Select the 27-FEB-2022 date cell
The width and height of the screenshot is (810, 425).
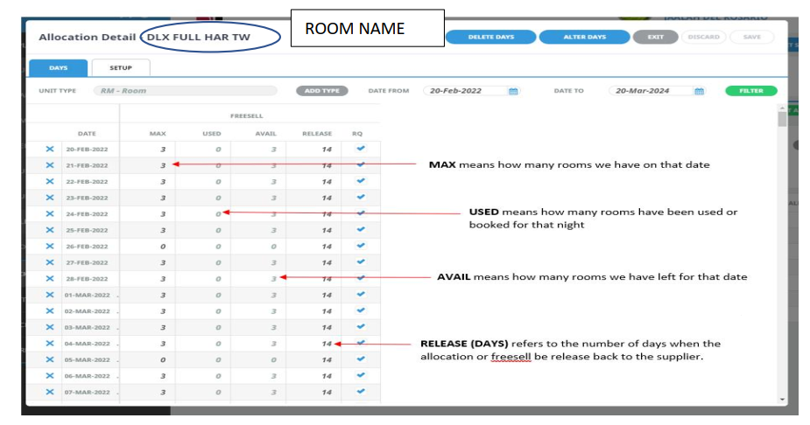87,262
